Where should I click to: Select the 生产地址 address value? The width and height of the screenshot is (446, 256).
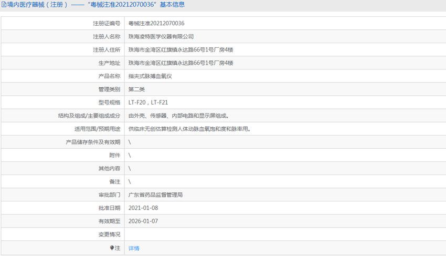[180, 63]
